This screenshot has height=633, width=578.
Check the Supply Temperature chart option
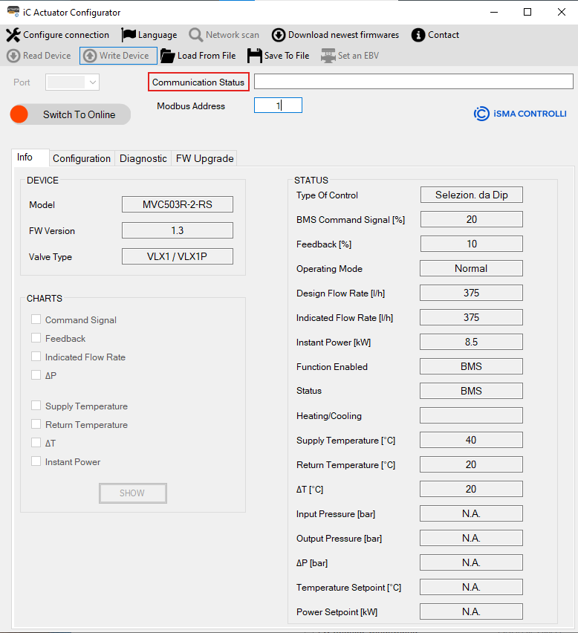coord(36,406)
